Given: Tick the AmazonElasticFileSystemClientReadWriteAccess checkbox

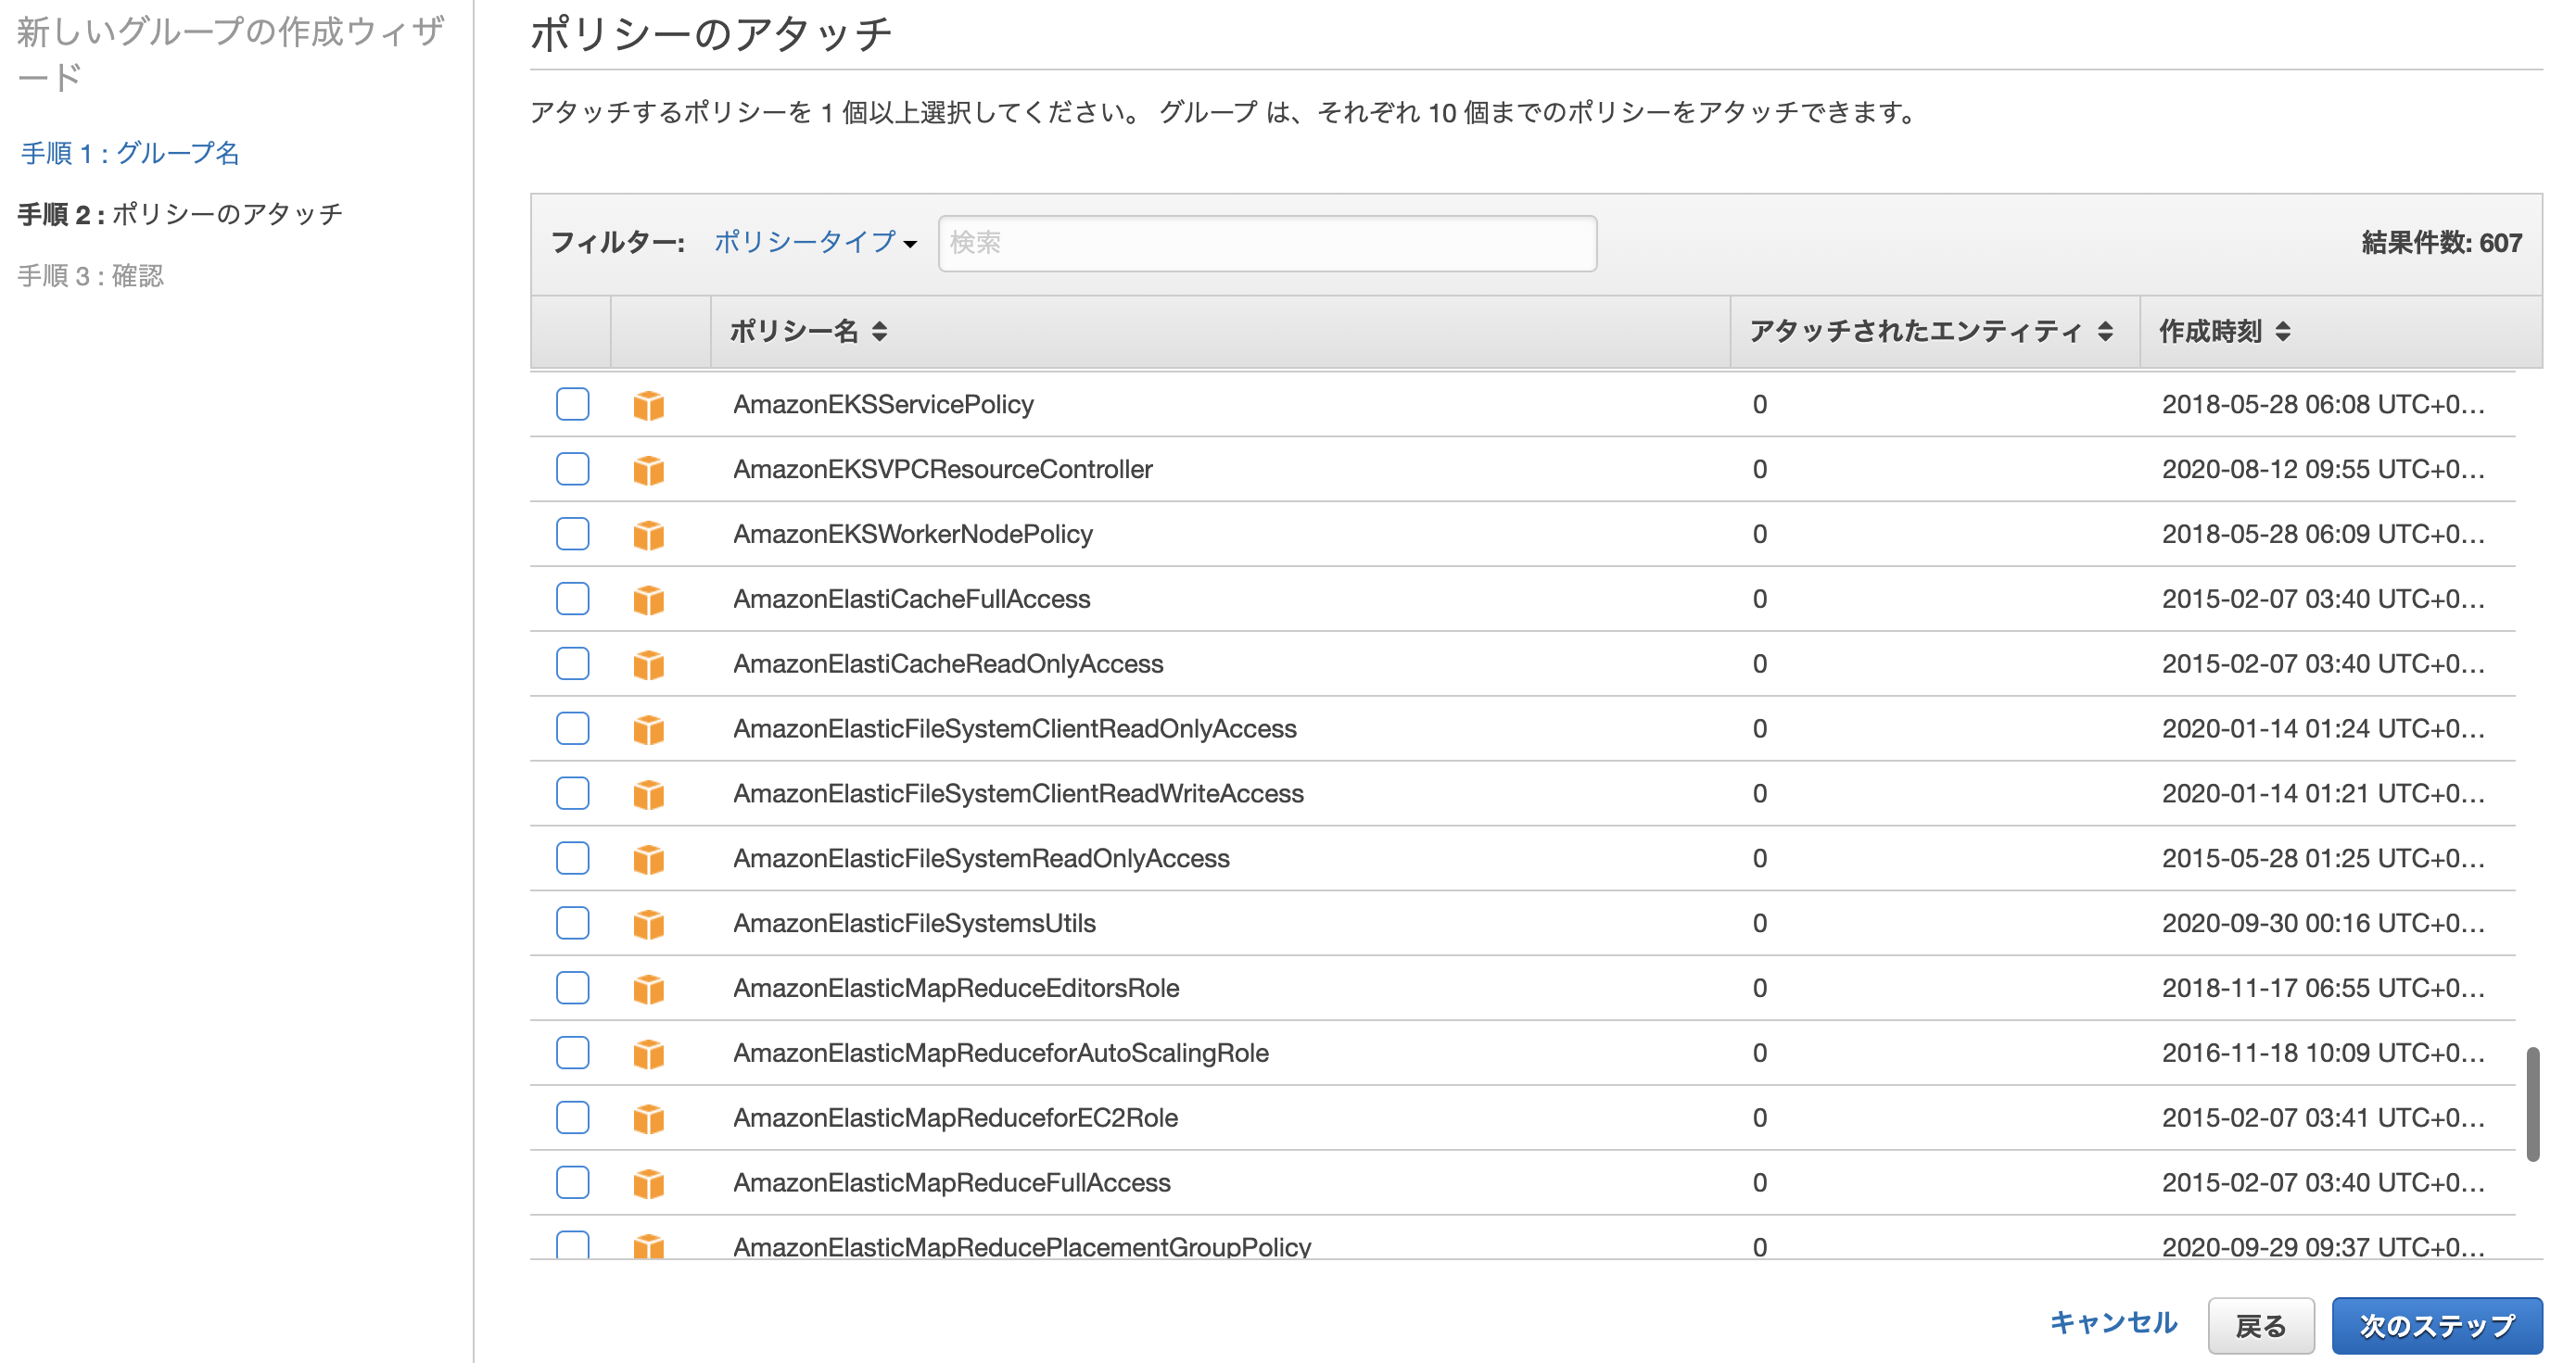Looking at the screenshot, I should pyautogui.click(x=572, y=793).
